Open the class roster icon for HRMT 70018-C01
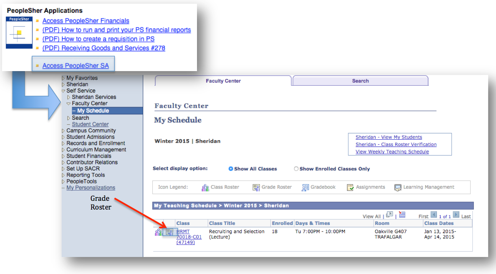 tap(158, 233)
